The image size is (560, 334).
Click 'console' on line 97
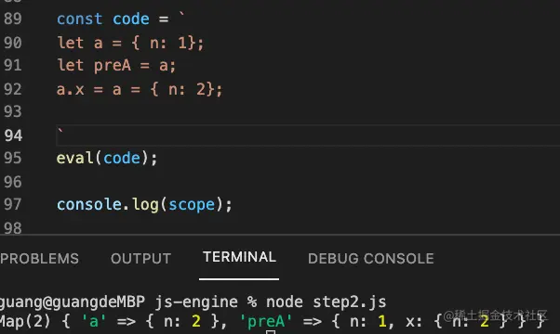[89, 204]
